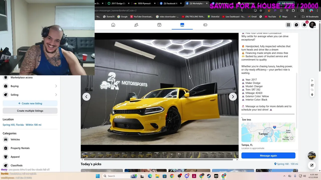Open OBS Studio from the taskbar
The image size is (321, 180).
(179, 176)
